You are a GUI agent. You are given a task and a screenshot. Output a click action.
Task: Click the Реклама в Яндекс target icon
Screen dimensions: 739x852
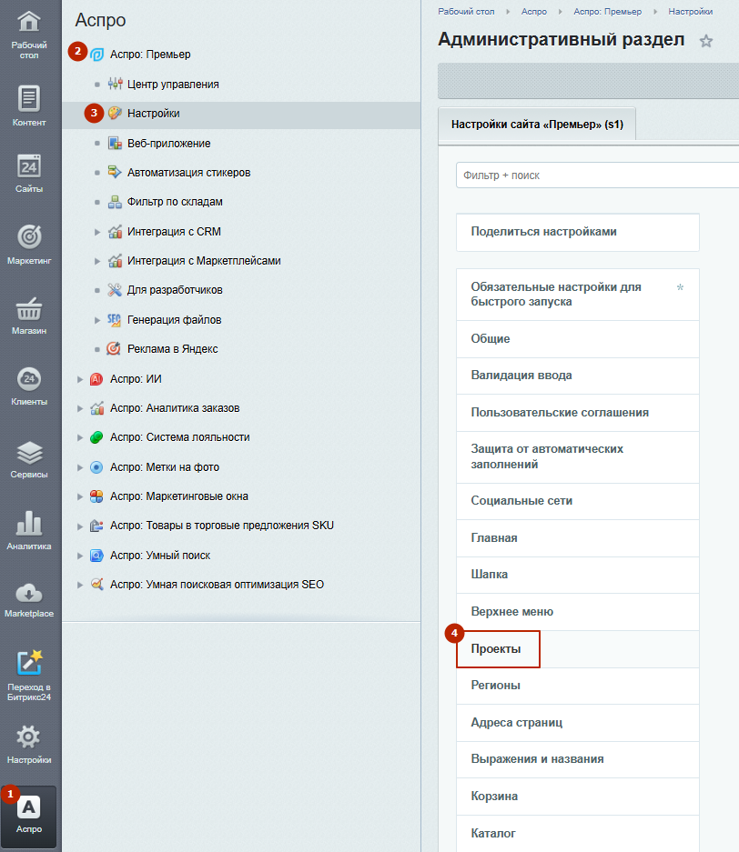click(x=114, y=348)
